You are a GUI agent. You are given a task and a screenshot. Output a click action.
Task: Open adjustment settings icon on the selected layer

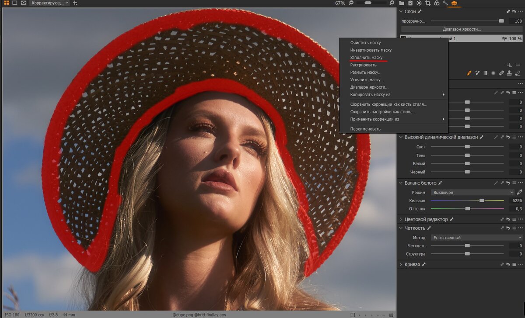click(x=504, y=39)
